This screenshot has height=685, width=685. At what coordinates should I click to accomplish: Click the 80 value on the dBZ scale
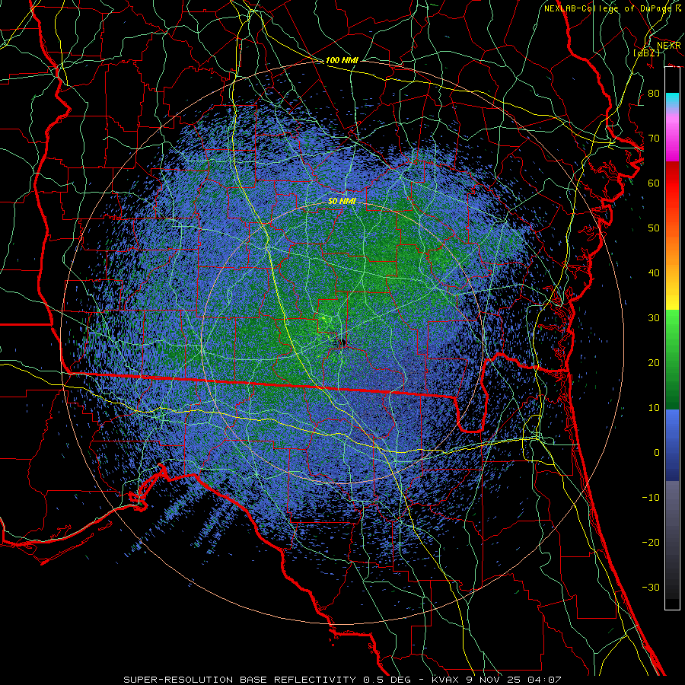click(x=654, y=93)
